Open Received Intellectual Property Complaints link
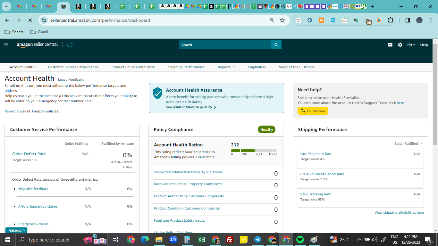The image size is (438, 246). click(188, 184)
